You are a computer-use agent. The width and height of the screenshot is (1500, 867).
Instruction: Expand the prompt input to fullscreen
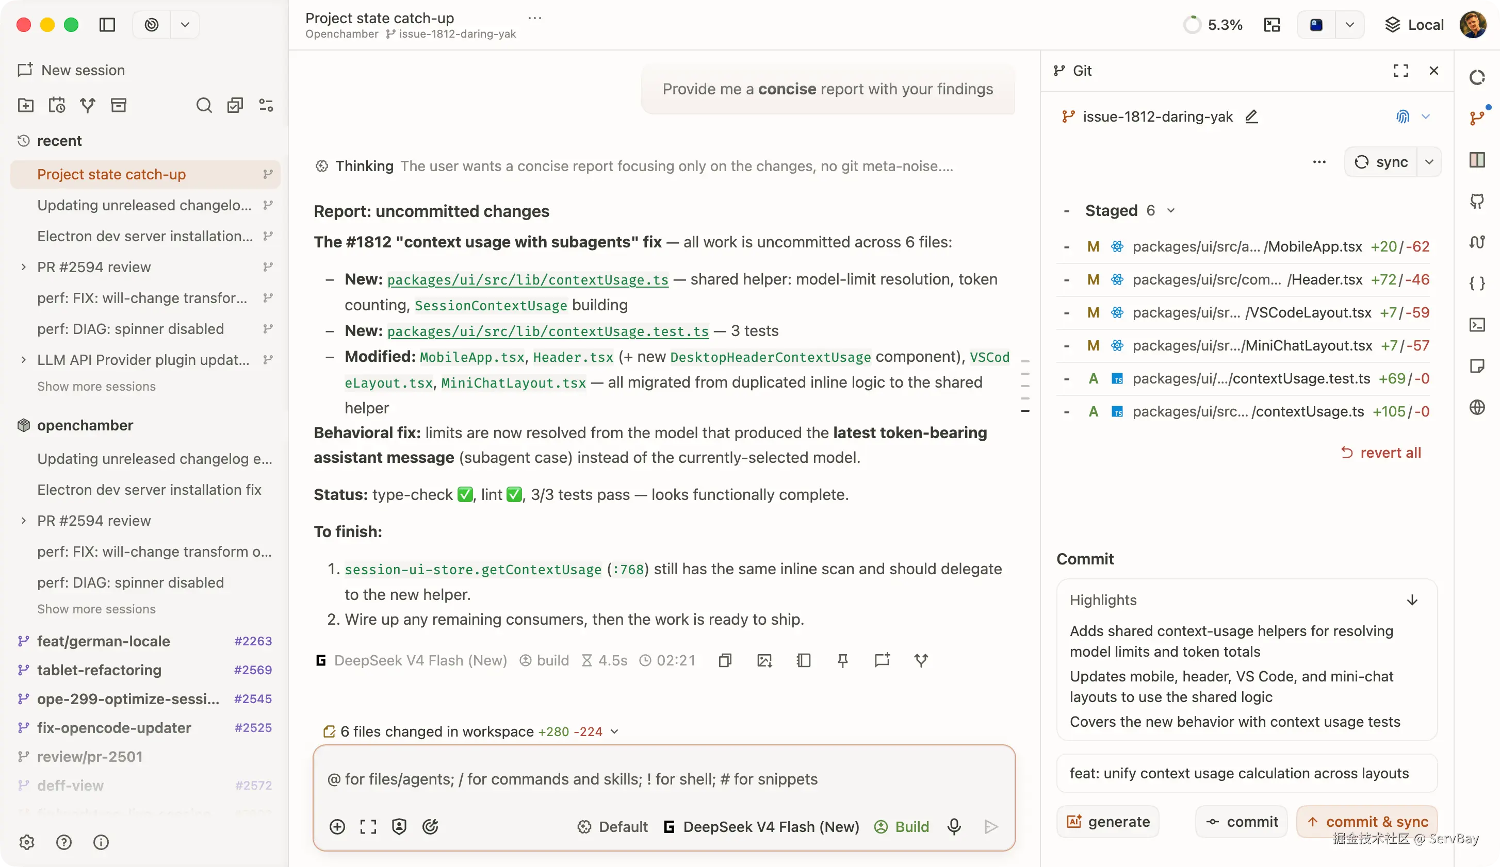point(368,827)
